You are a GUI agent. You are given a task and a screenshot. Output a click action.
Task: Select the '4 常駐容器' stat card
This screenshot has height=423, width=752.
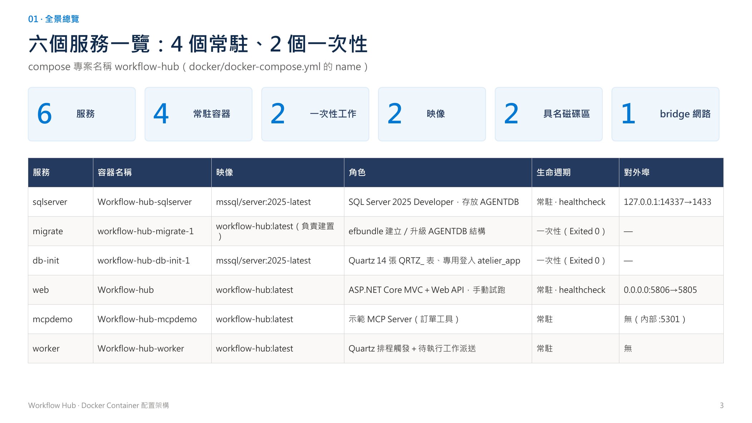(x=198, y=114)
